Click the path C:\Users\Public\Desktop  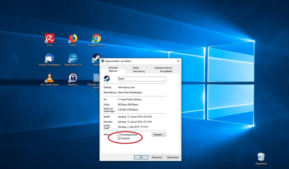(130, 99)
